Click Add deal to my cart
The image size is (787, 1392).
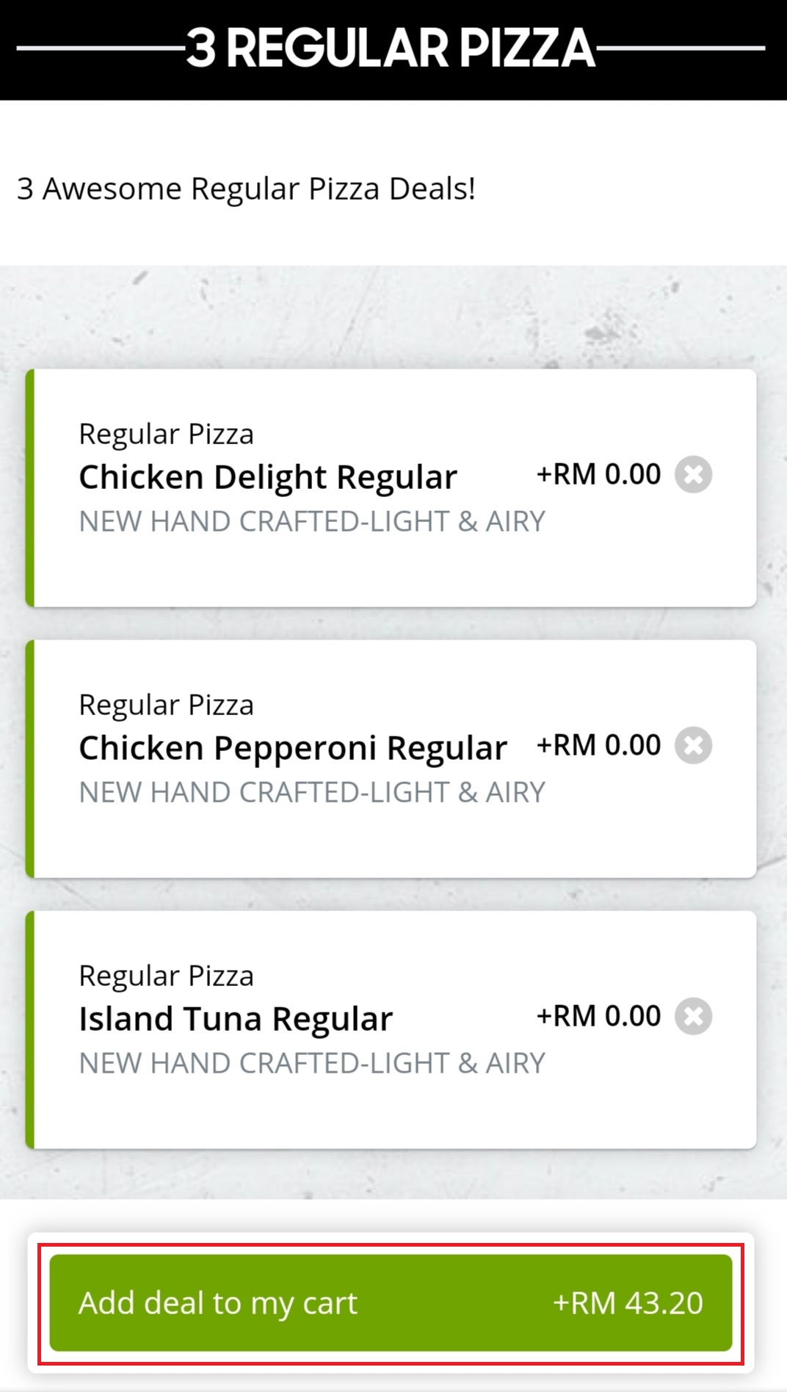pos(391,1302)
